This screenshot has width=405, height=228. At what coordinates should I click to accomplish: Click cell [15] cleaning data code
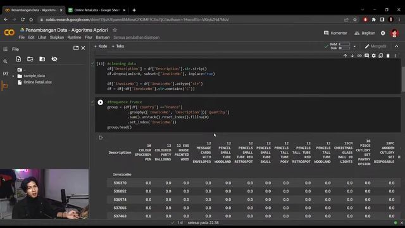coord(248,76)
